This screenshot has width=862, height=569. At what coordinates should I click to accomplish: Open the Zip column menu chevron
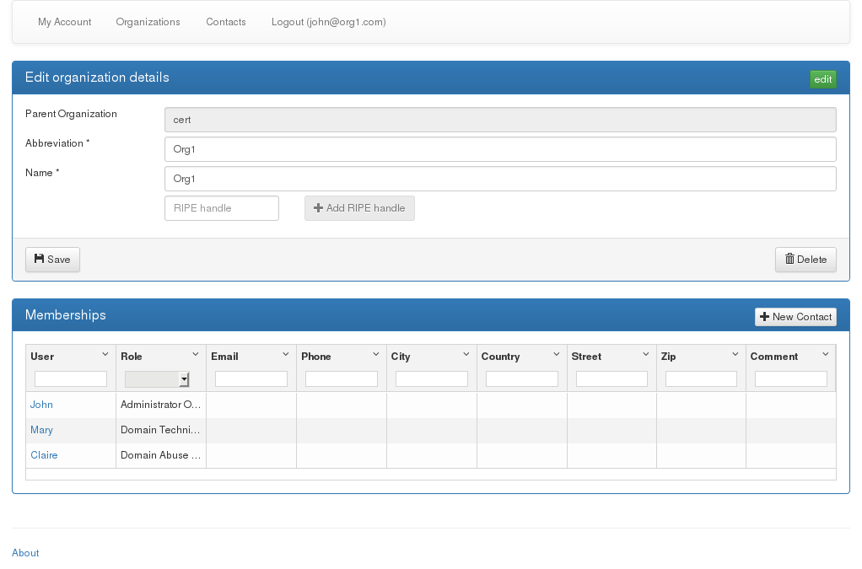click(735, 355)
